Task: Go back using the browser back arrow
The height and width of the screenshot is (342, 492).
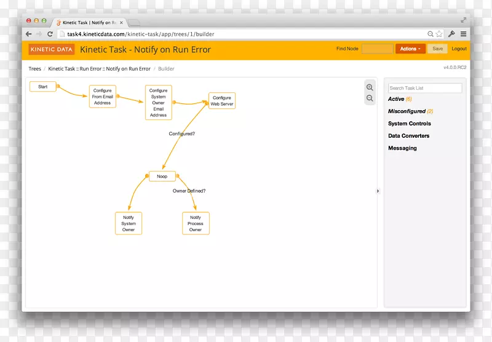Action: (29, 34)
